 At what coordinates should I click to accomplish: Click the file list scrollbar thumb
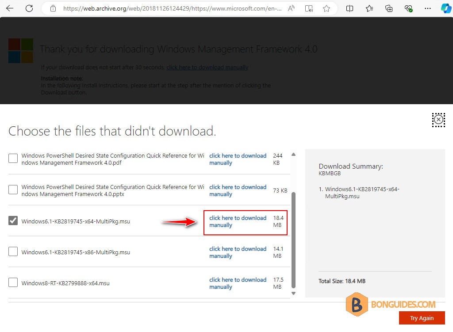294,240
